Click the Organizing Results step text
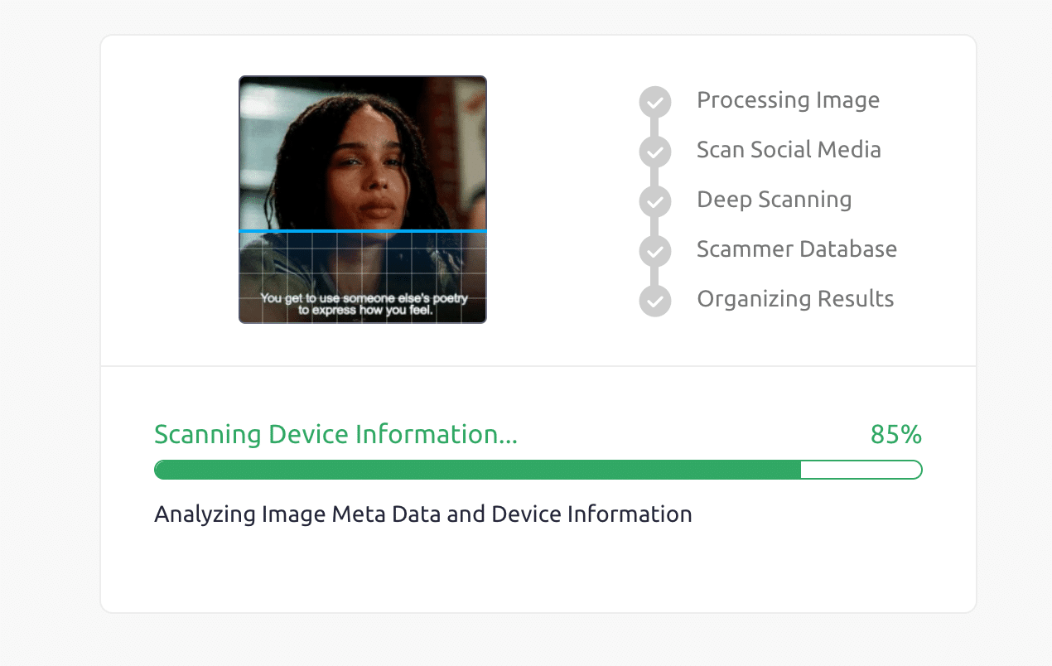The width and height of the screenshot is (1052, 666). (x=795, y=299)
